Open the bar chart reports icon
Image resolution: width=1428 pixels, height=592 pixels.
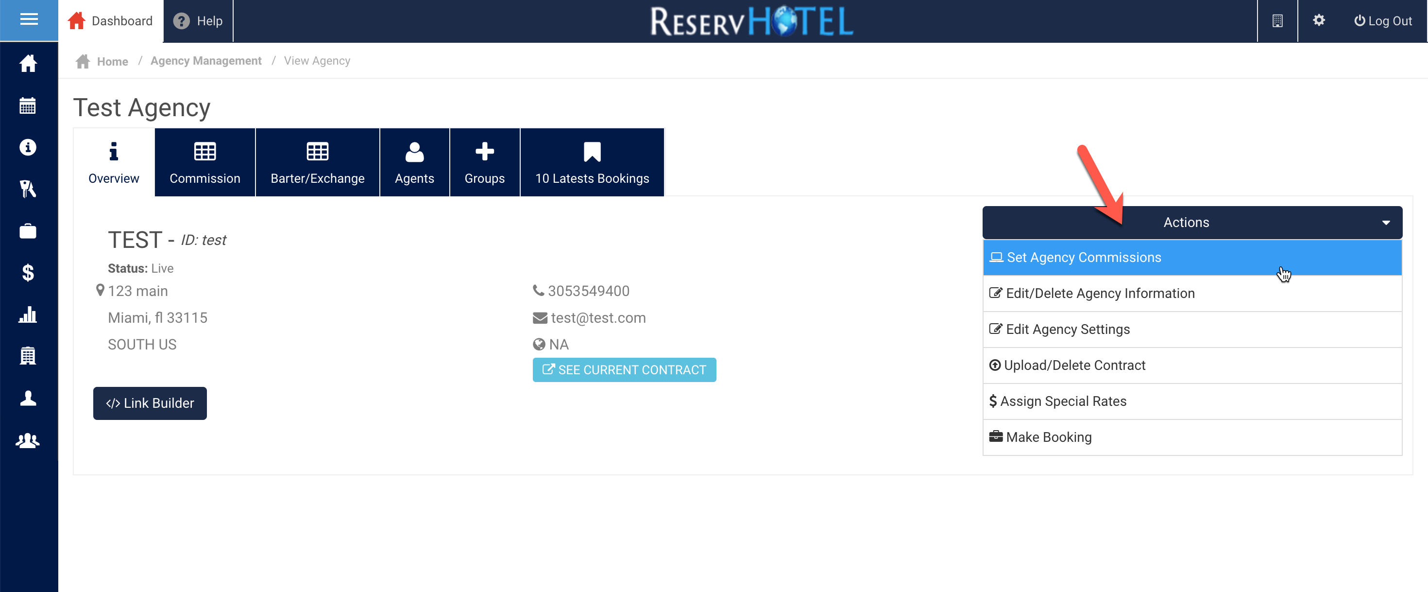click(28, 314)
